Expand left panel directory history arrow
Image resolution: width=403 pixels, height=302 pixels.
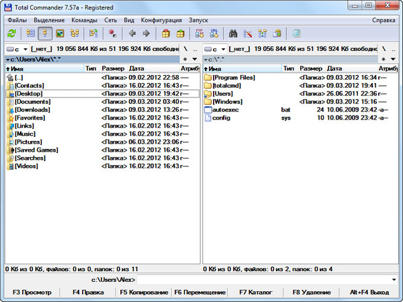point(193,59)
